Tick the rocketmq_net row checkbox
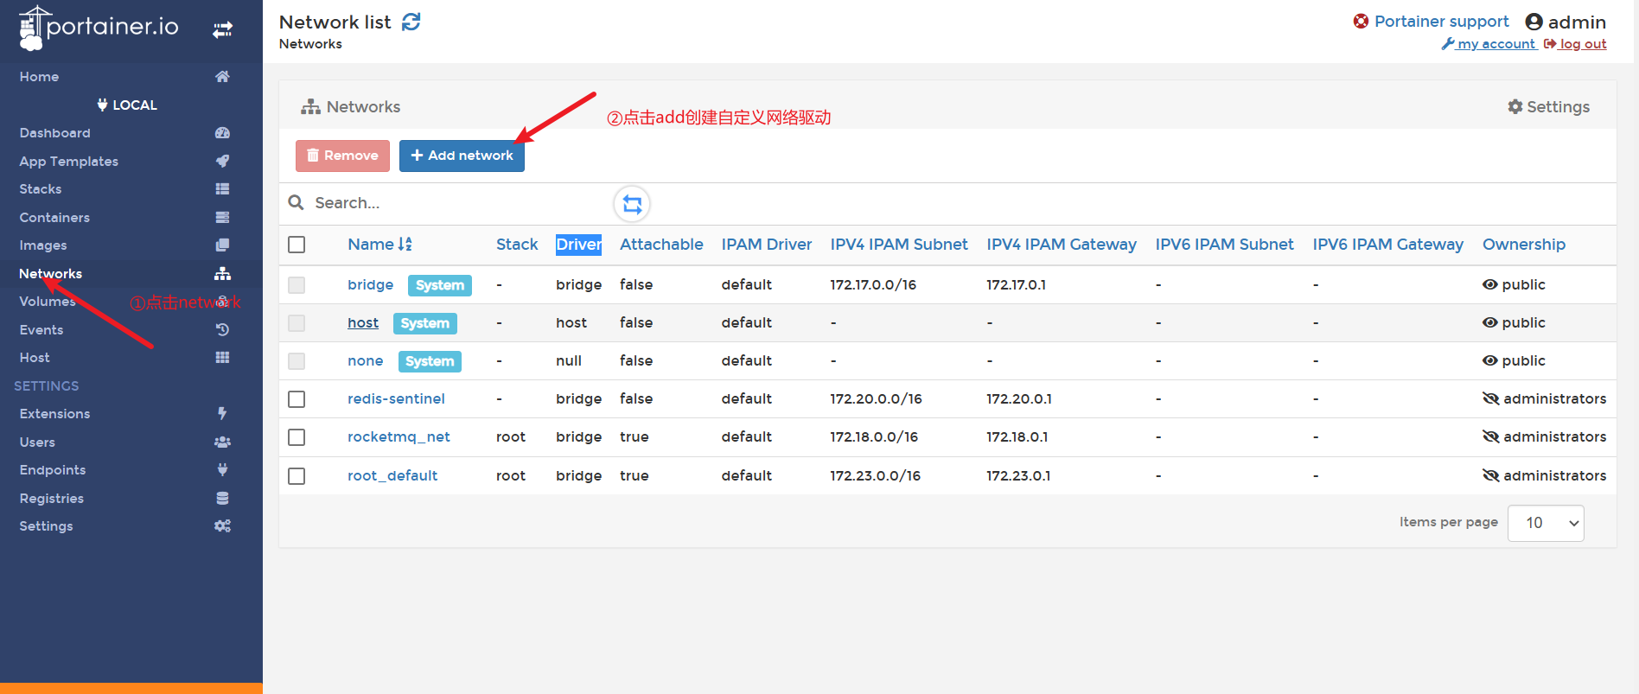The width and height of the screenshot is (1639, 694). pyautogui.click(x=297, y=437)
